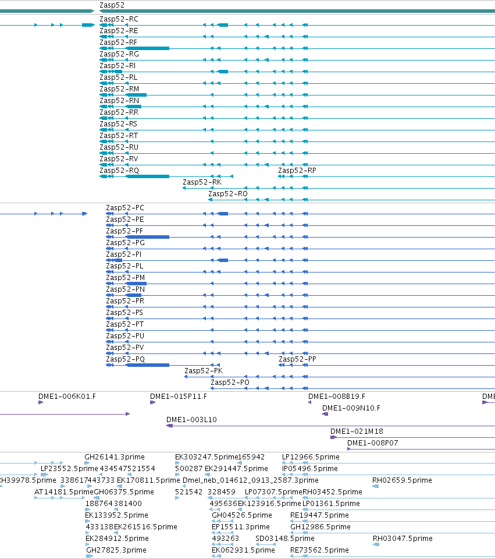
Task: Select the Zasp52-RU transcript label
Action: pyautogui.click(x=119, y=147)
